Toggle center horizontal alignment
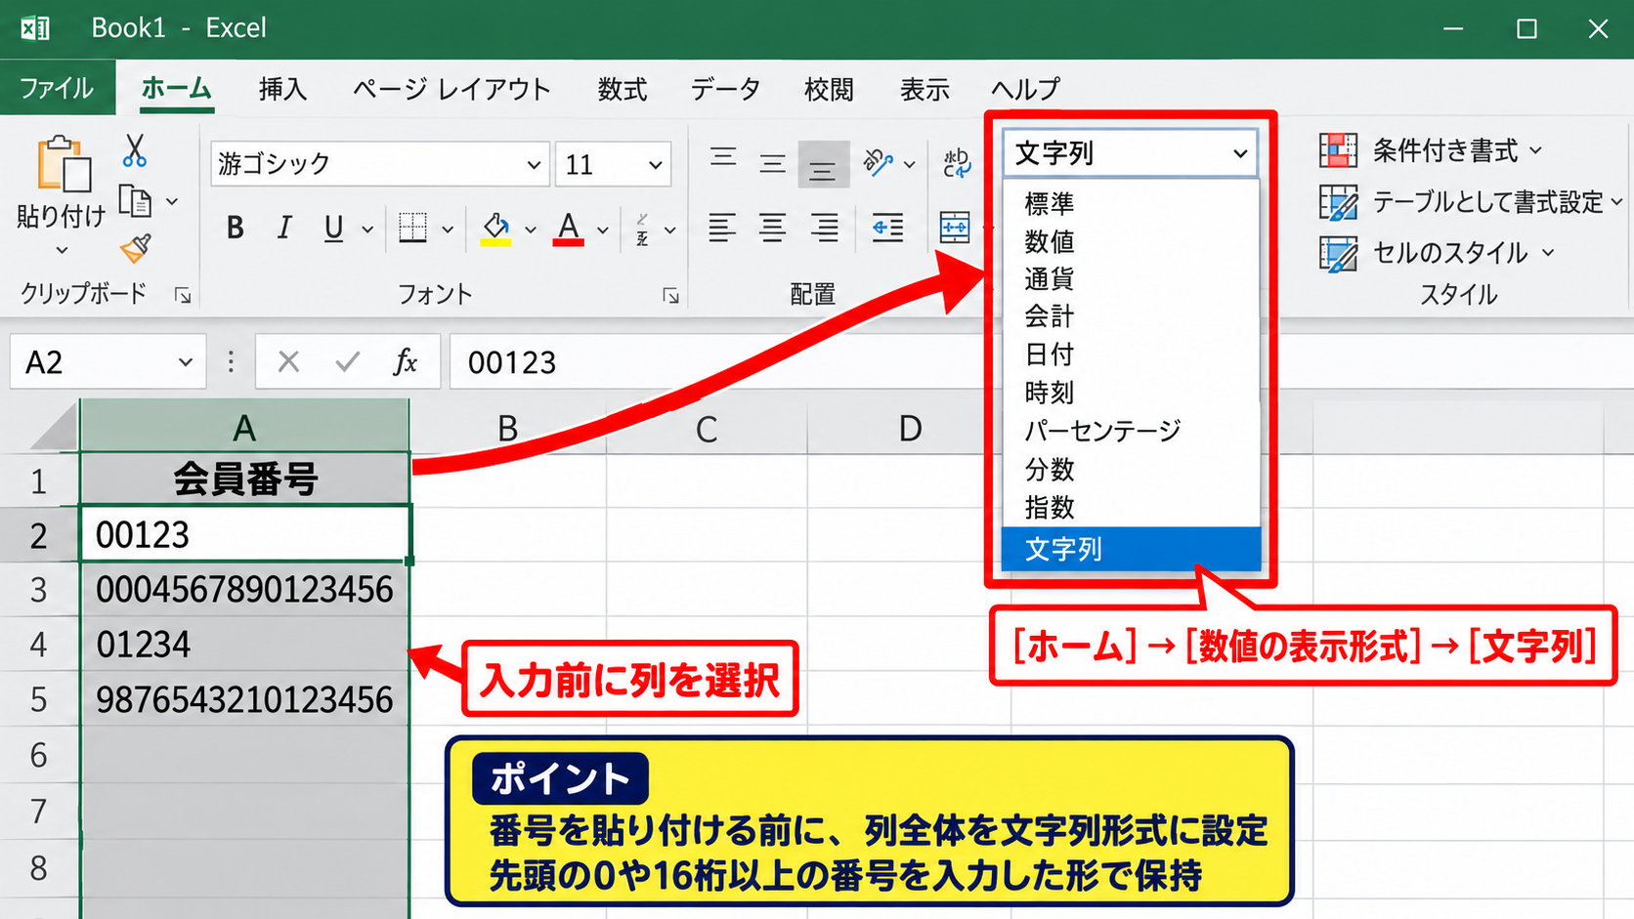Image resolution: width=1634 pixels, height=919 pixels. pos(772,228)
